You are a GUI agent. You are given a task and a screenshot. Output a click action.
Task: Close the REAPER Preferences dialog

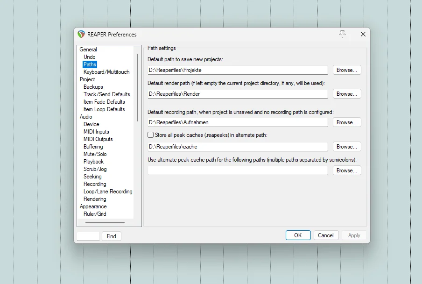(x=363, y=34)
